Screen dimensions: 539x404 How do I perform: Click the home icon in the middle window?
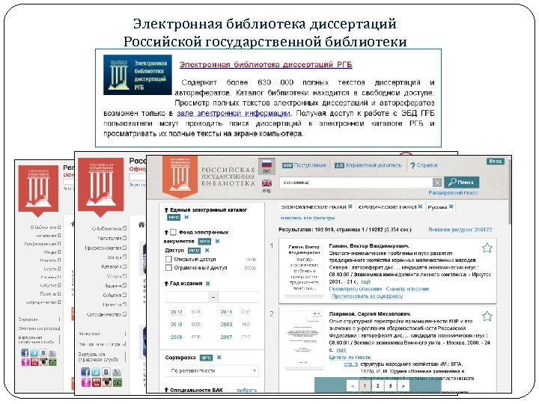pyautogui.click(x=141, y=224)
